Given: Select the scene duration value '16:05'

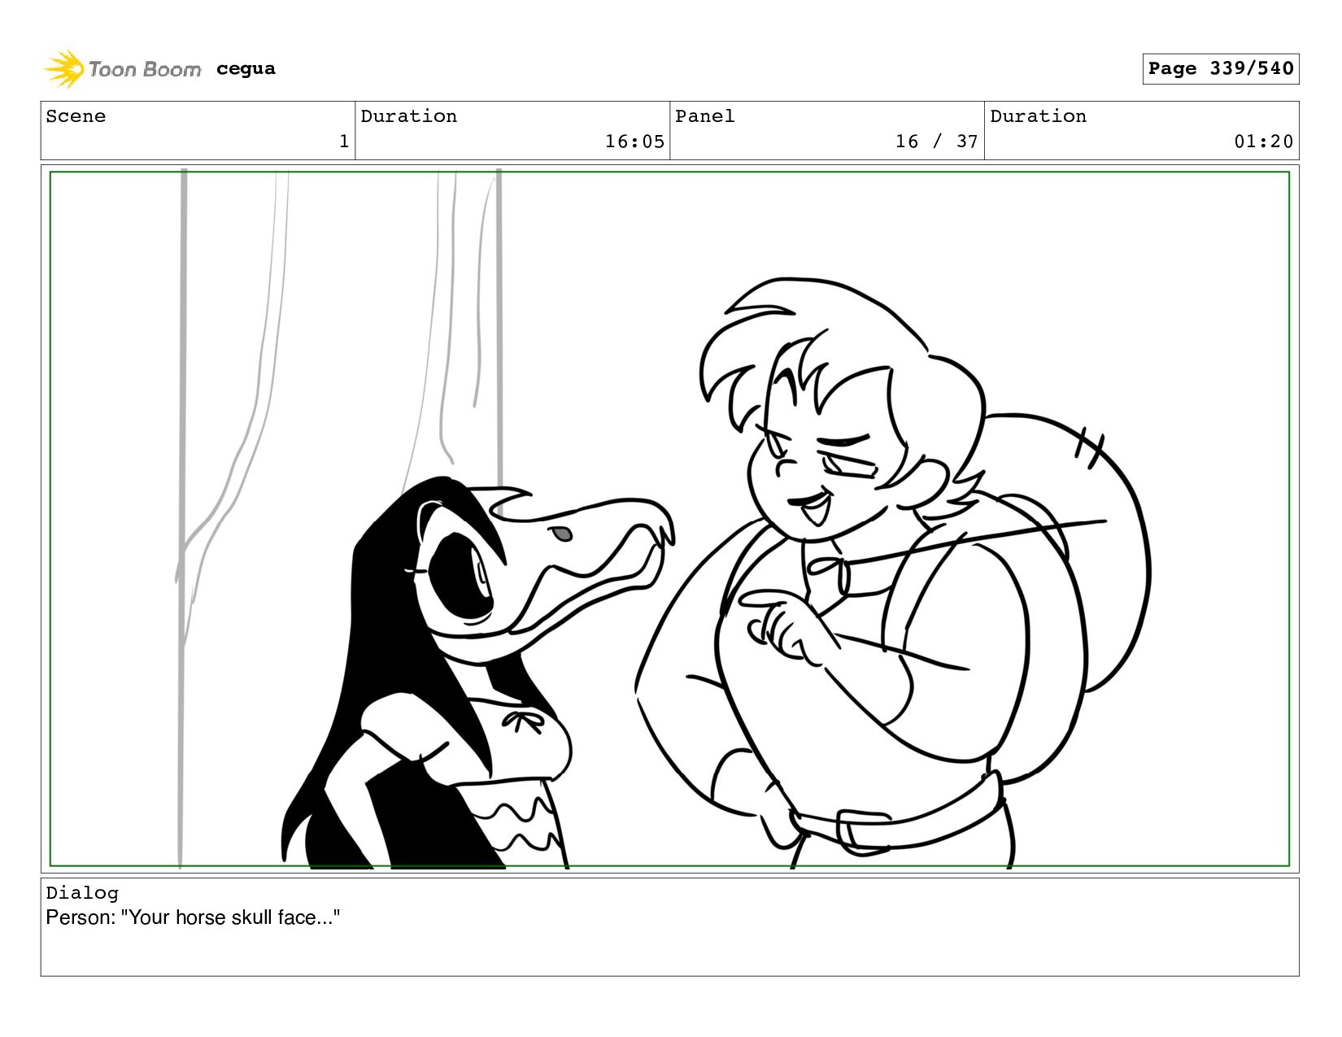Looking at the screenshot, I should [x=634, y=142].
